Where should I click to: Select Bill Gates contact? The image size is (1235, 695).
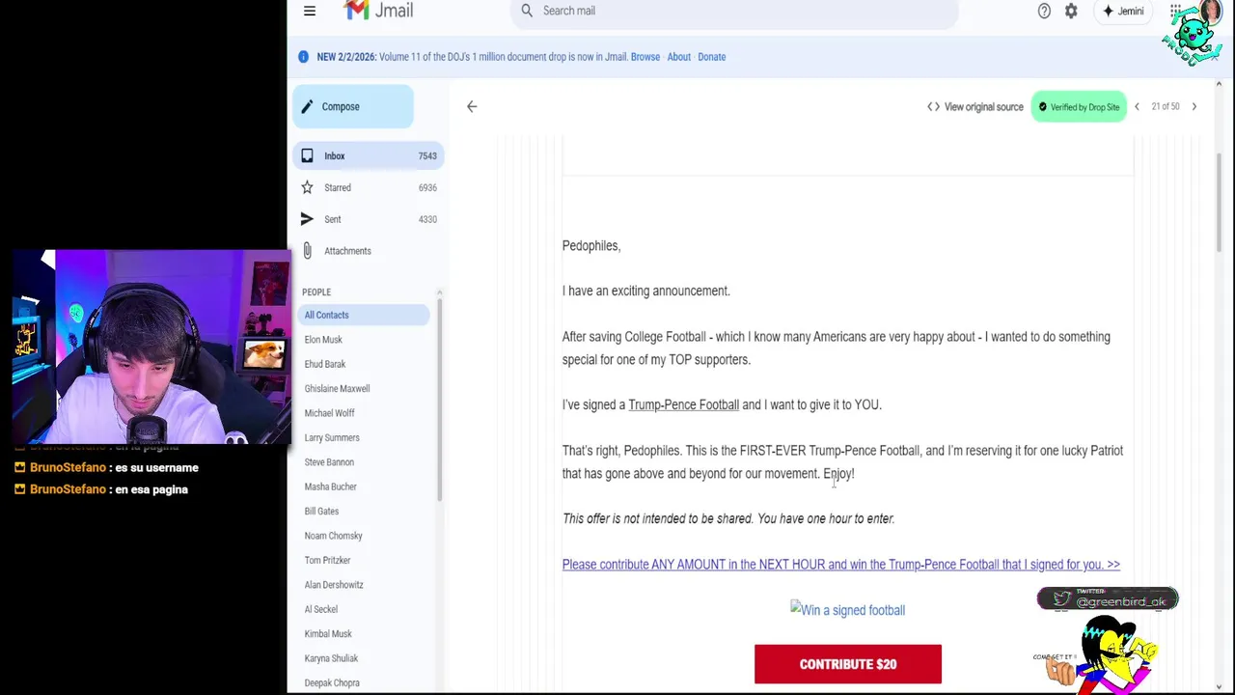pyautogui.click(x=321, y=512)
